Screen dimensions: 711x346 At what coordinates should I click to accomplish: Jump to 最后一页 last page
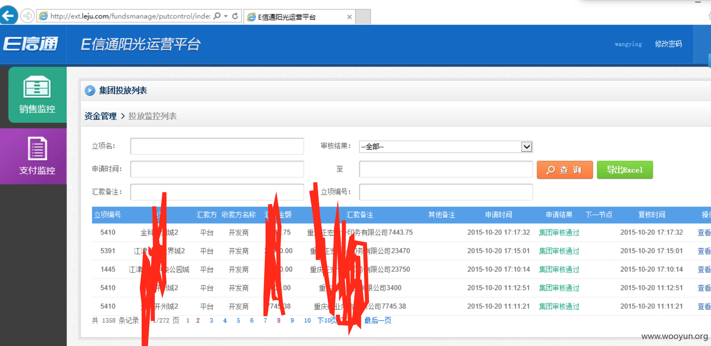tap(378, 320)
